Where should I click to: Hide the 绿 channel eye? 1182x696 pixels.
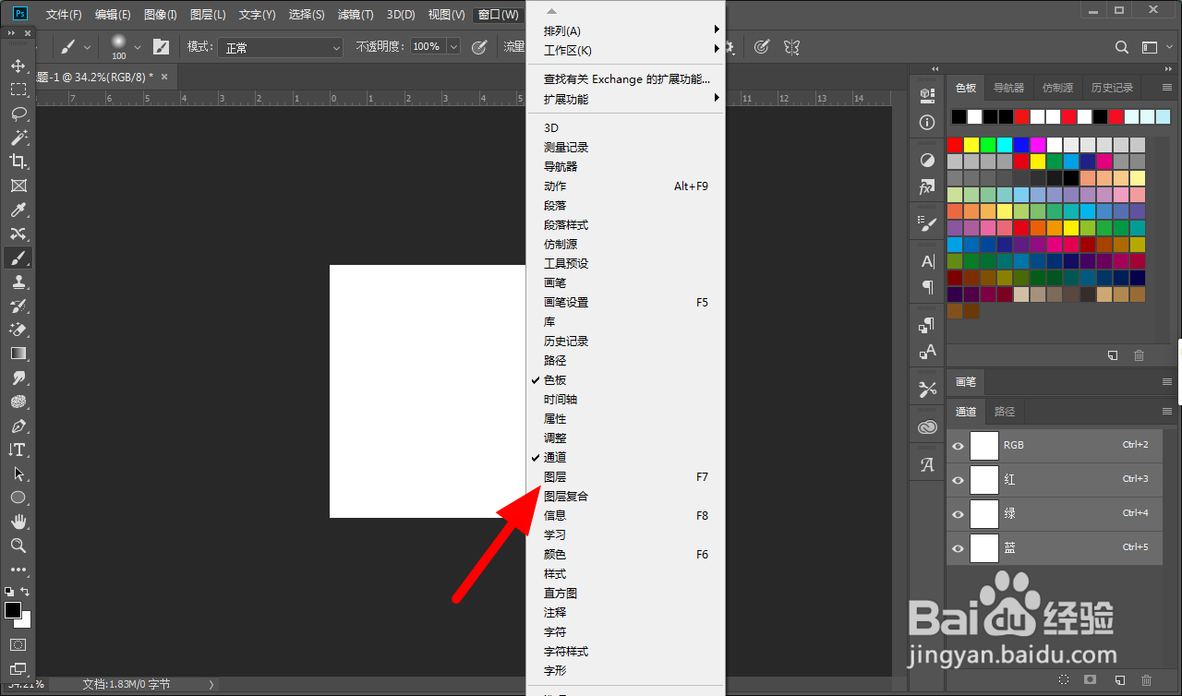coord(958,514)
